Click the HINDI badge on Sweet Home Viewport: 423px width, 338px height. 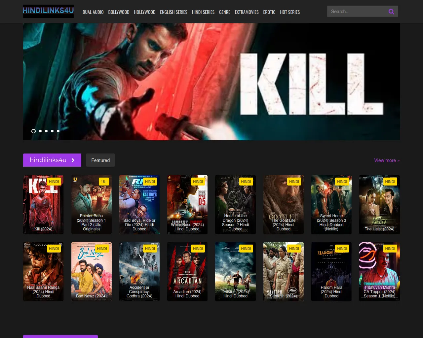[x=342, y=182]
